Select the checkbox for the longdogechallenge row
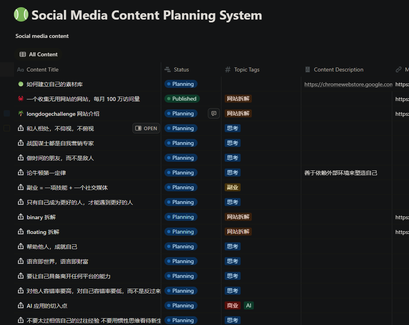409x325 pixels. coord(7,114)
